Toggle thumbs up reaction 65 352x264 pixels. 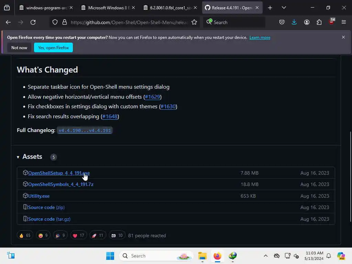pyautogui.click(x=25, y=235)
